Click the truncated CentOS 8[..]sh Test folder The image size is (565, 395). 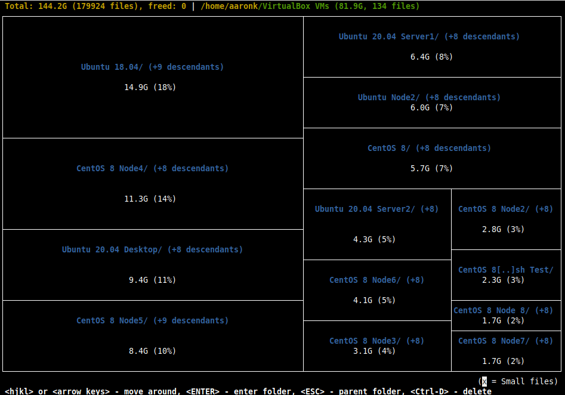click(x=505, y=274)
